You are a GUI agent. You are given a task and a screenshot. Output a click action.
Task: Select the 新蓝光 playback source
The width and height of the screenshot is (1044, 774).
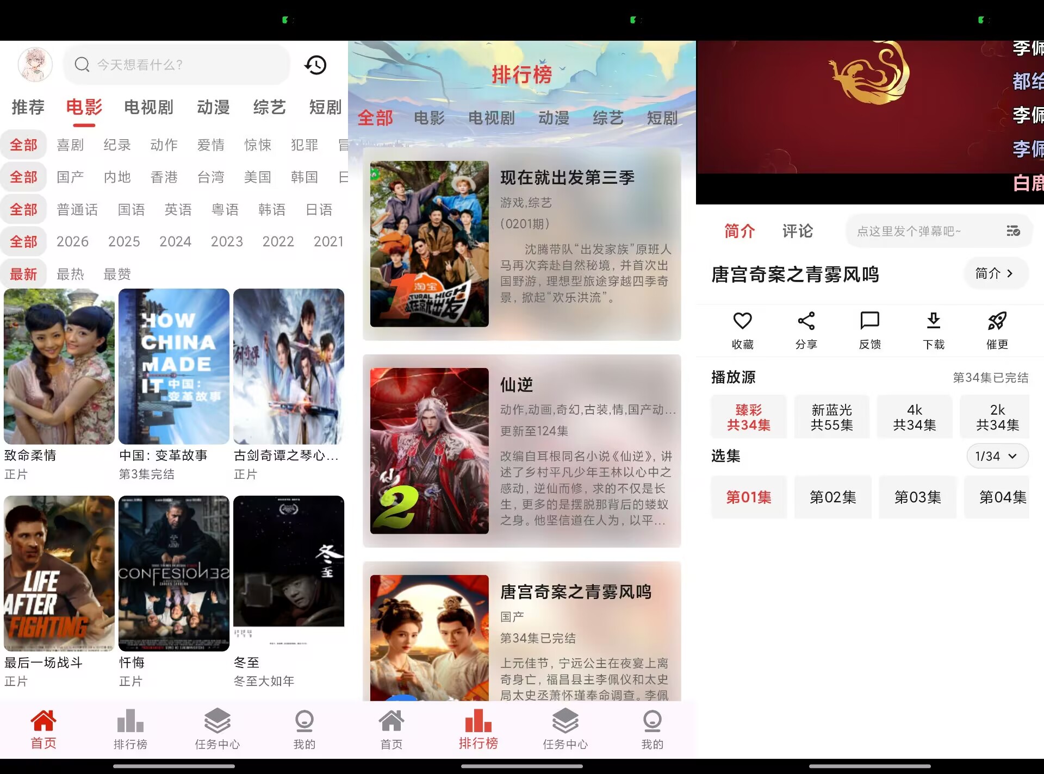(831, 416)
